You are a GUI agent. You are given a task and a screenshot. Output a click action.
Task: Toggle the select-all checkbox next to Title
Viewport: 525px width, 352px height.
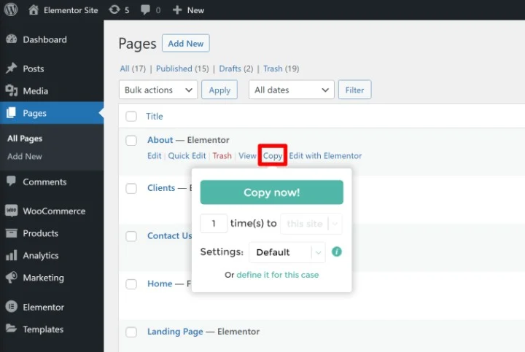coord(131,117)
